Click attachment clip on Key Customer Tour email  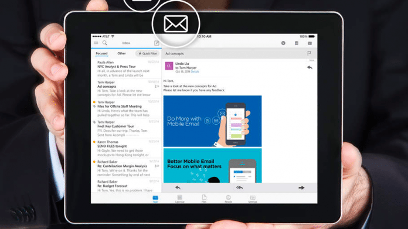click(94, 122)
